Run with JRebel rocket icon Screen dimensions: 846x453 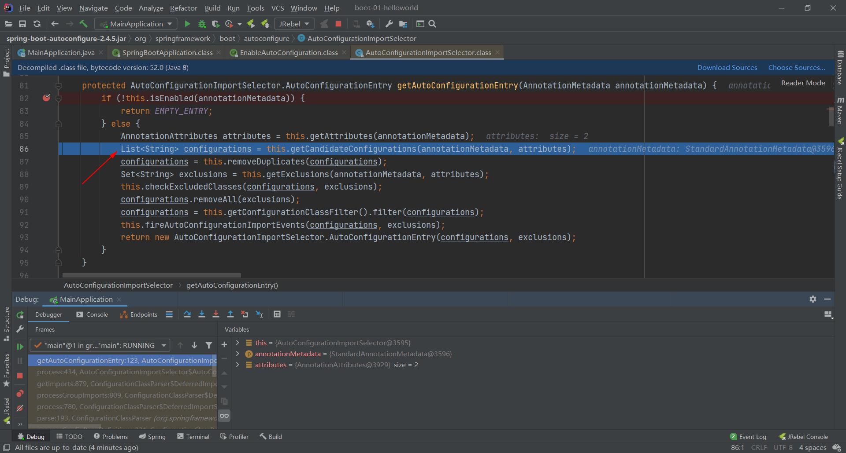coord(251,24)
